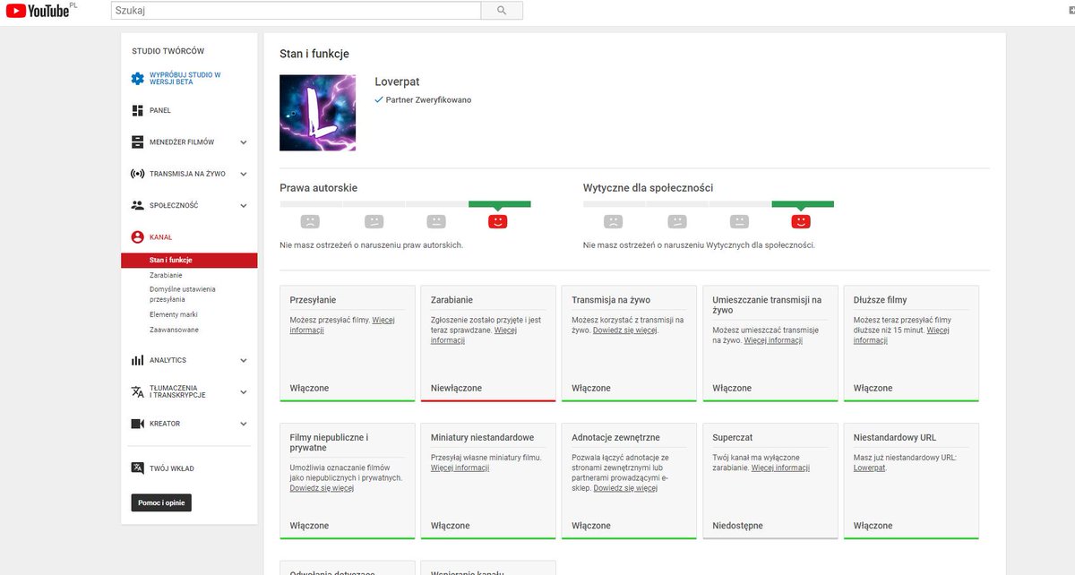The height and width of the screenshot is (575, 1075).
Task: Expand the Transmisja na żywo section
Action: coord(244,174)
